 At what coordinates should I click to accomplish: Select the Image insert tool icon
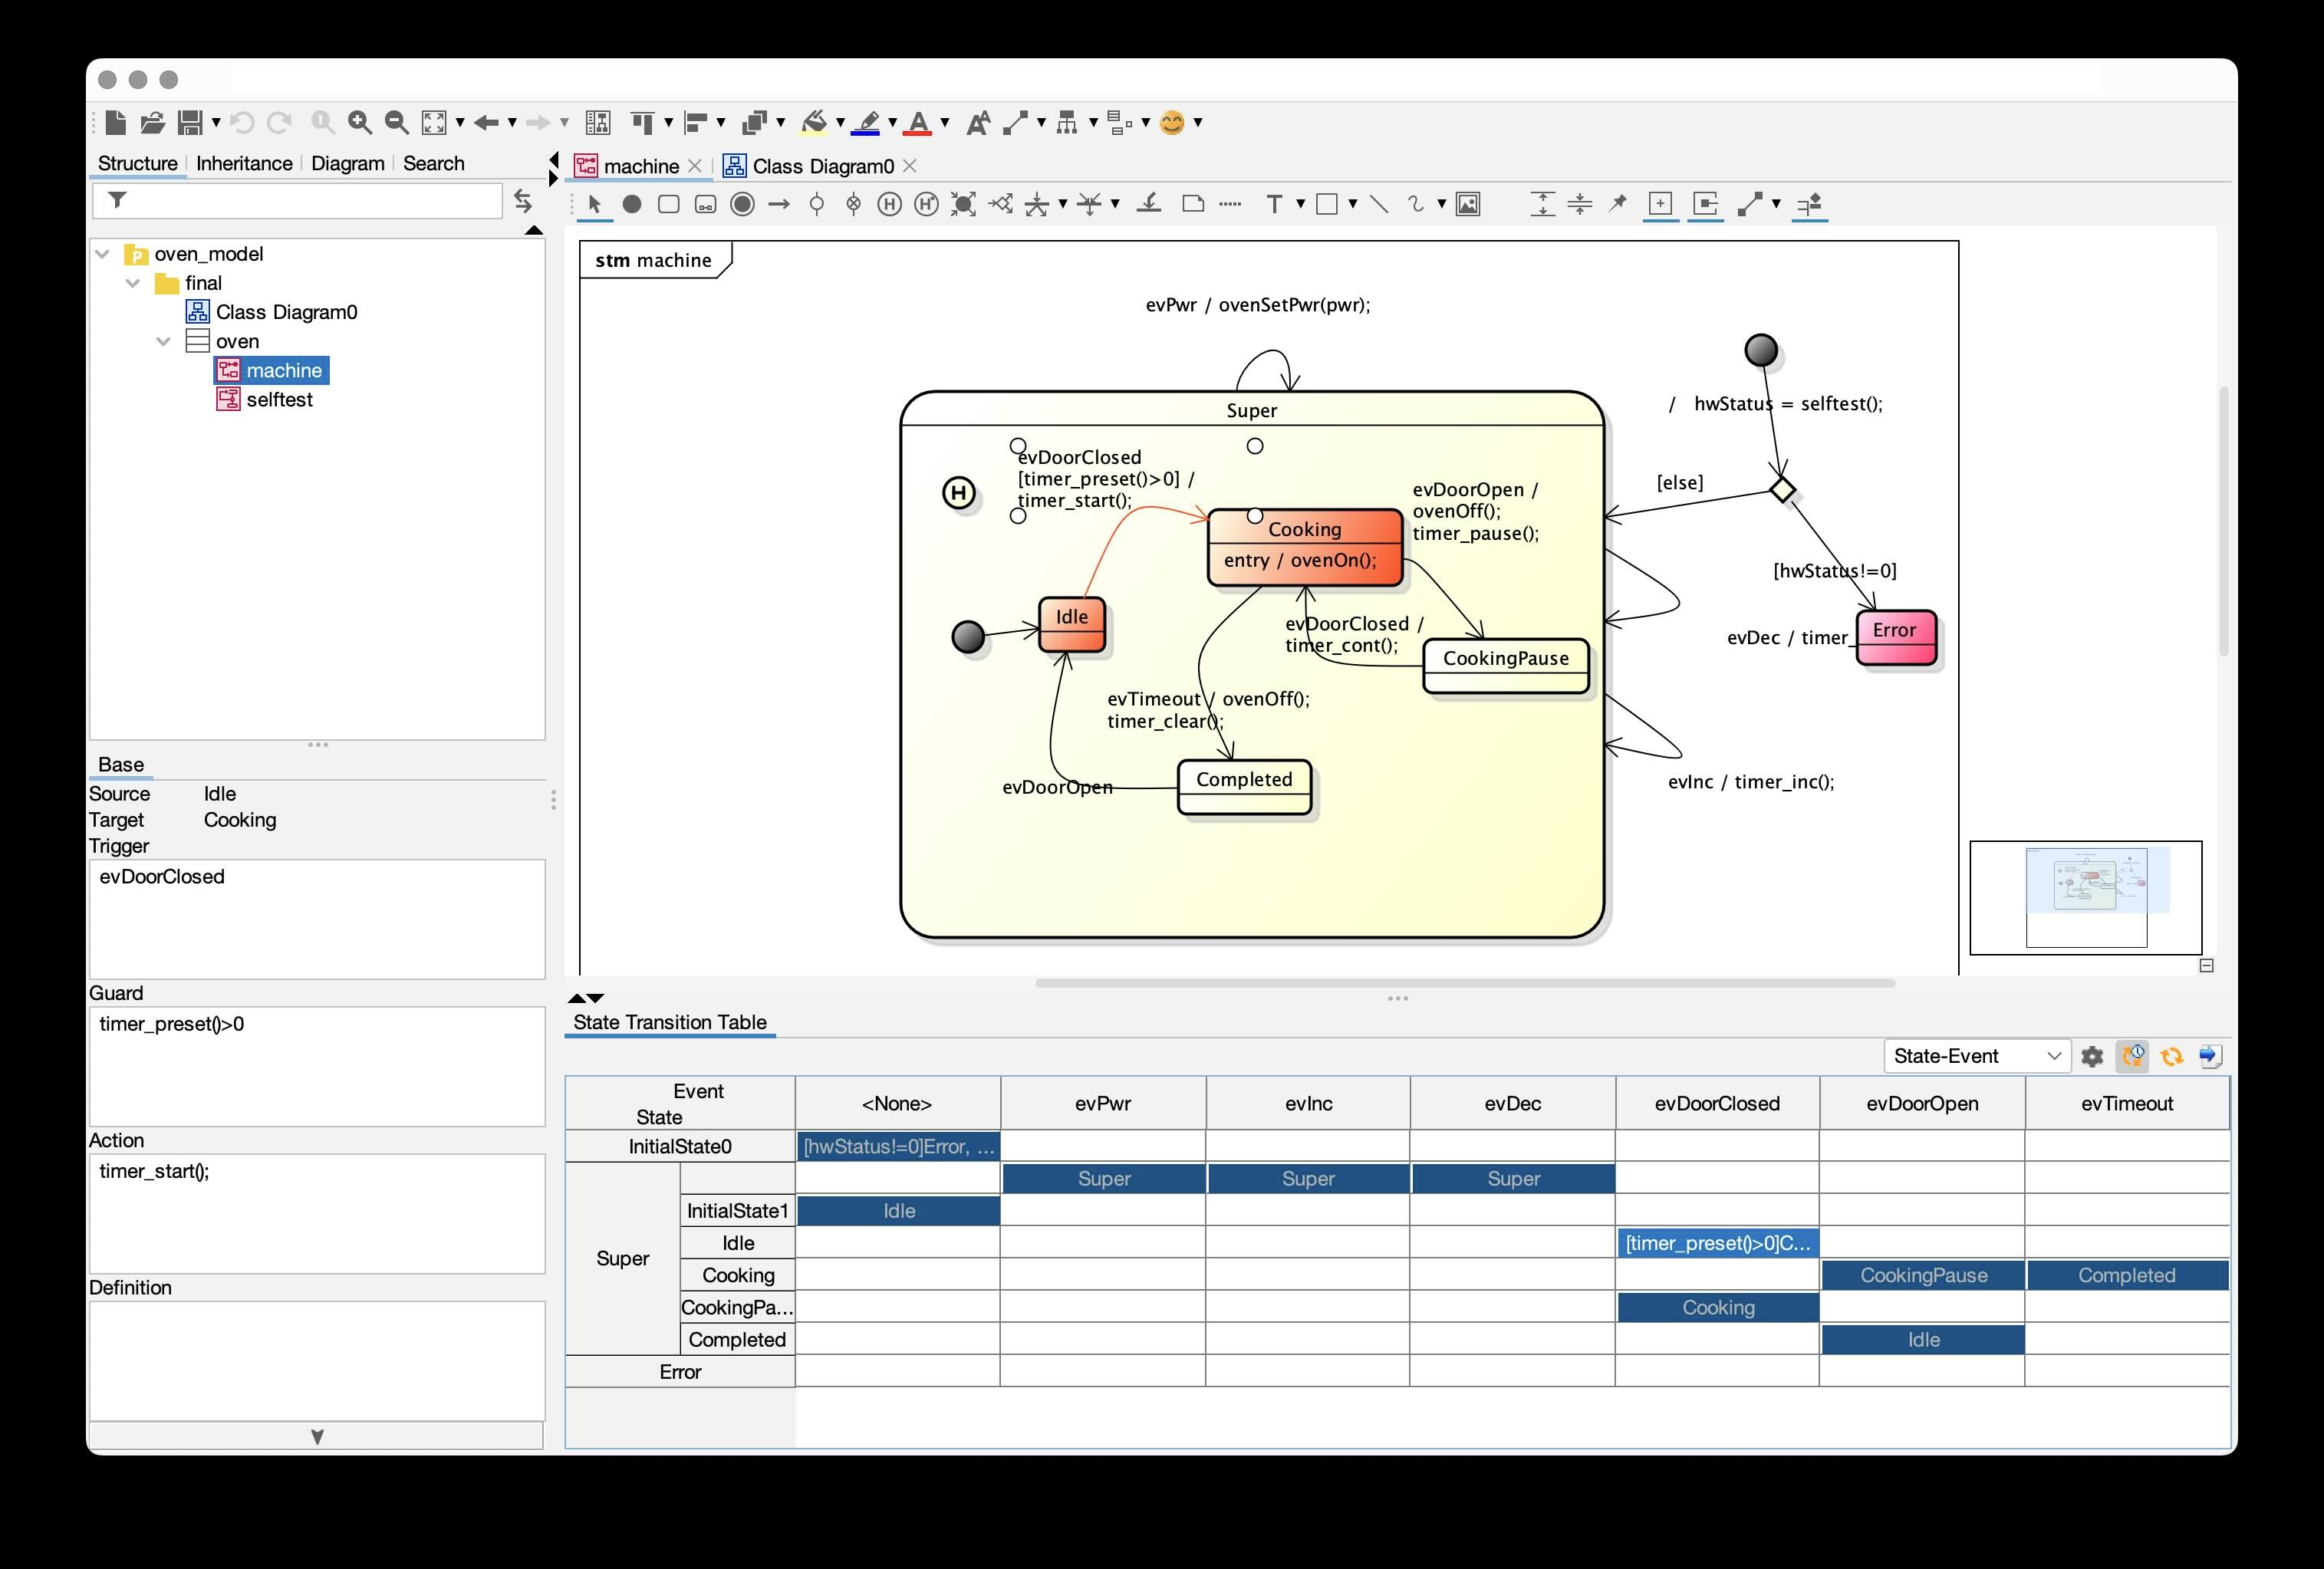1468,204
